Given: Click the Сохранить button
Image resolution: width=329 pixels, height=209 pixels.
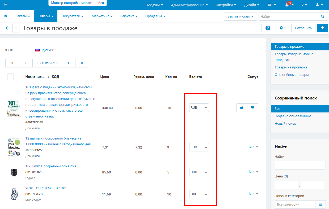Looking at the screenshot, I should pyautogui.click(x=303, y=28).
